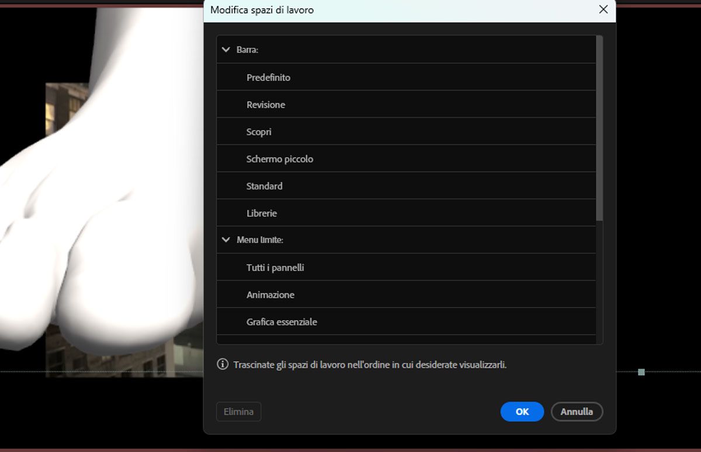This screenshot has width=701, height=452.
Task: Select the Revisione workspace row
Action: pos(406,104)
